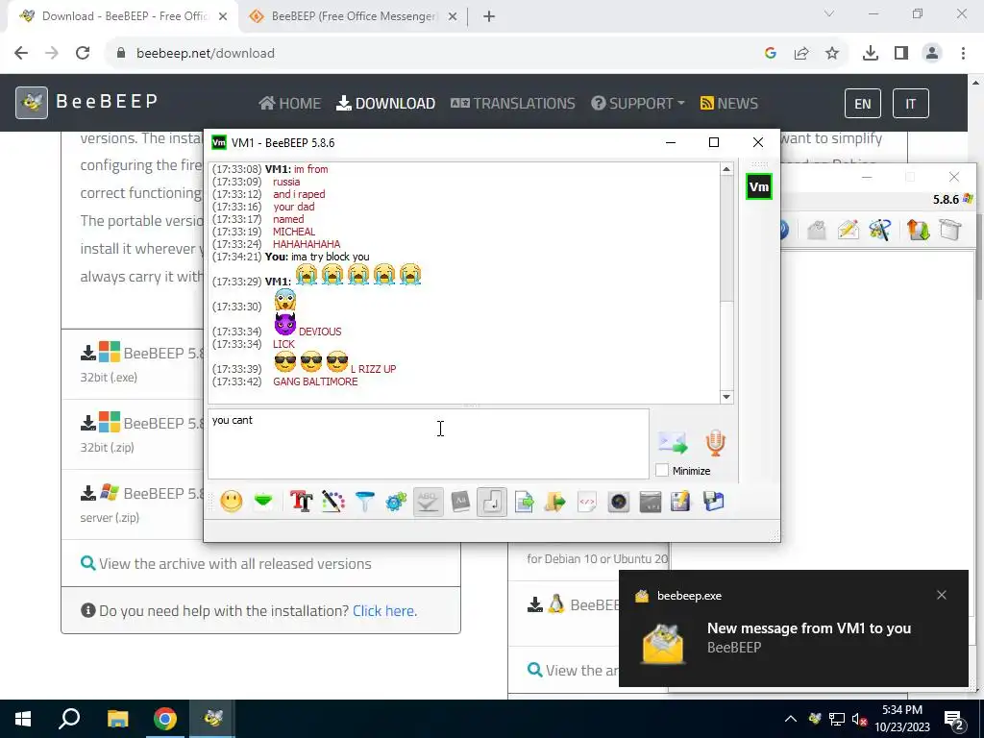Toggle the Aa dictionary book icon

(x=460, y=502)
